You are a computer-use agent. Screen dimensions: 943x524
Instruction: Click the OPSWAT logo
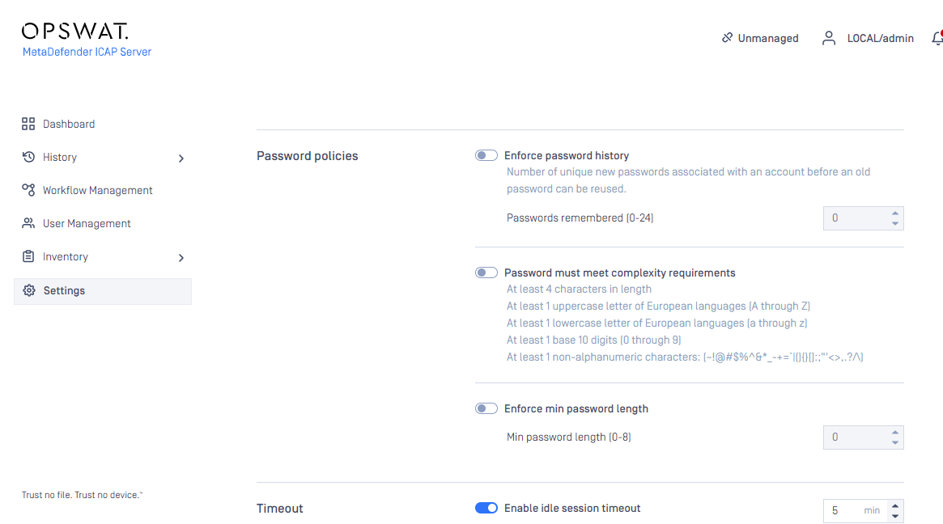click(75, 31)
